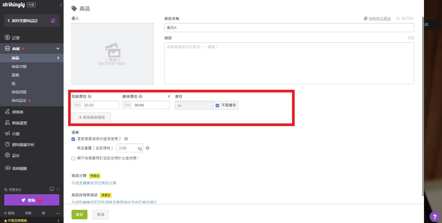Enable 顯示為需要預訂 pre-order checkbox
Viewport: 442px width, 223px height.
point(73,158)
